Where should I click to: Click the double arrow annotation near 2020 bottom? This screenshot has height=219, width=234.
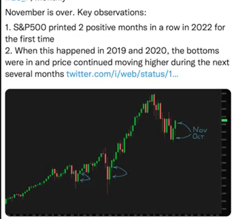(x=120, y=172)
